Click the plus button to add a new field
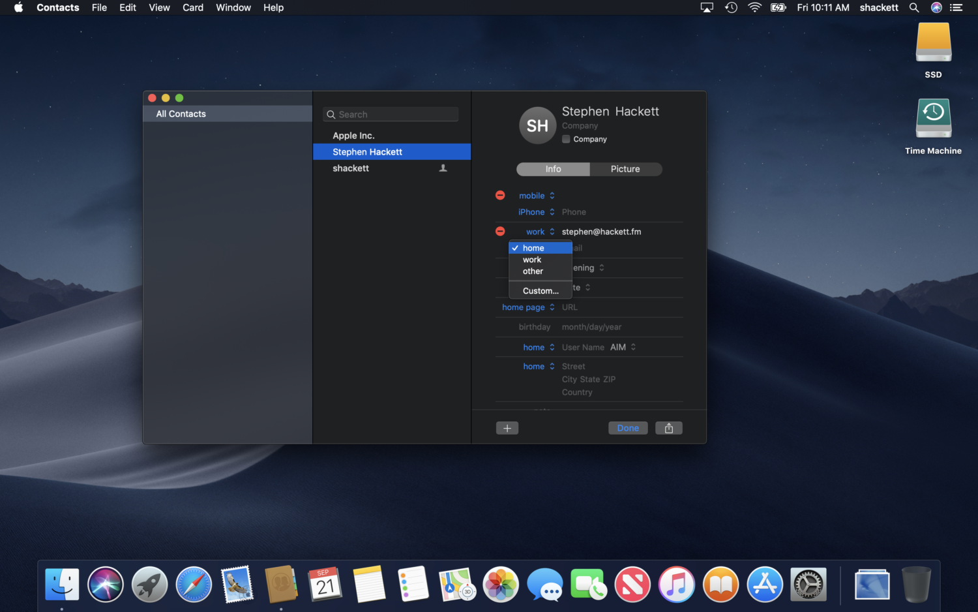The height and width of the screenshot is (612, 978). [507, 427]
